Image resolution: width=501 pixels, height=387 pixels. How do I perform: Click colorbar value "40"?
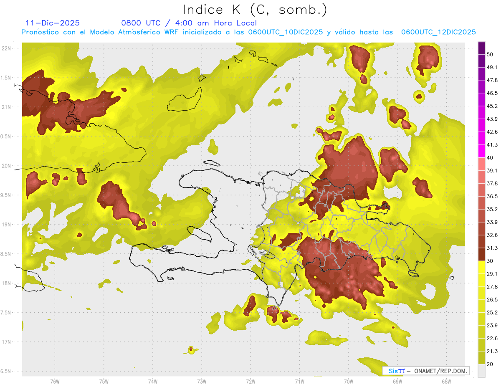click(x=491, y=158)
